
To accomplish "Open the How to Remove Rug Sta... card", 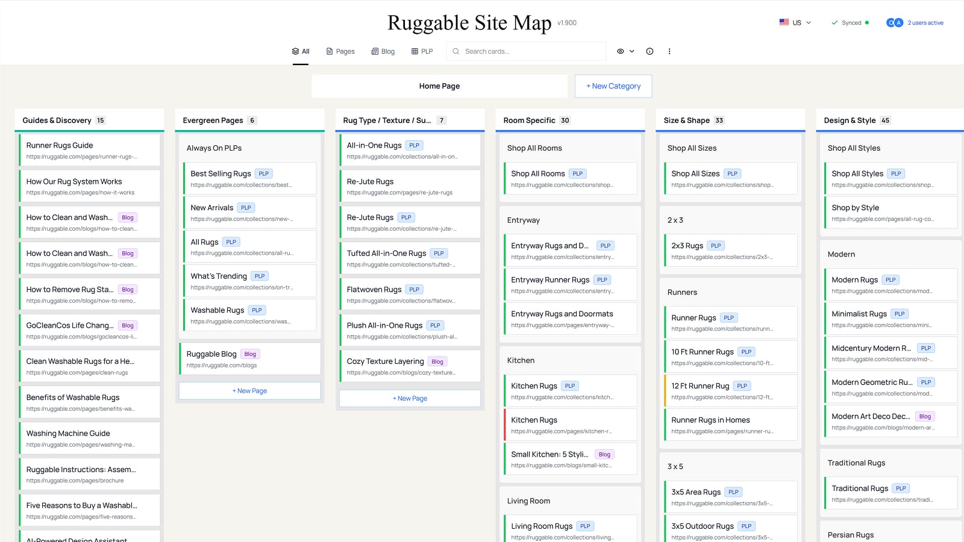I will [90, 294].
